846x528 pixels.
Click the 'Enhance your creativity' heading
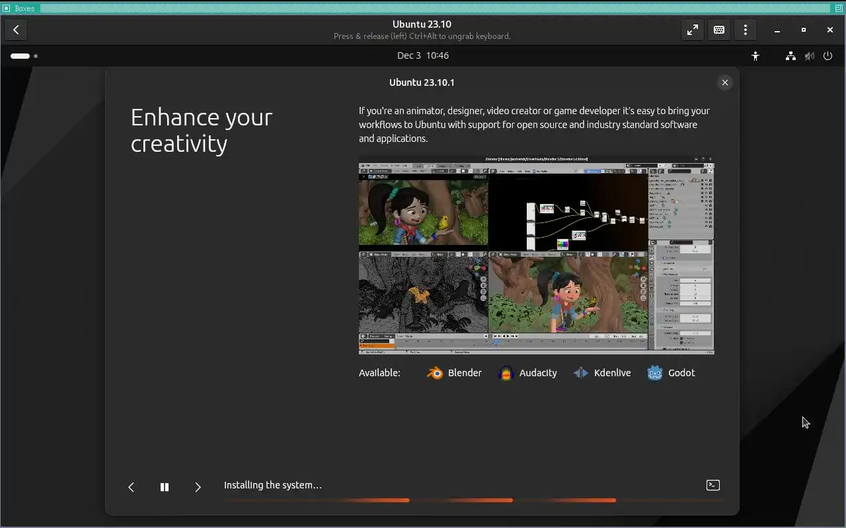click(x=202, y=130)
